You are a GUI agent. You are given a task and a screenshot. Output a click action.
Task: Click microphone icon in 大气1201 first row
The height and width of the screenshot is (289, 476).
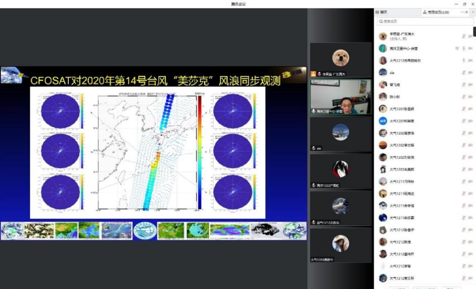click(x=463, y=109)
